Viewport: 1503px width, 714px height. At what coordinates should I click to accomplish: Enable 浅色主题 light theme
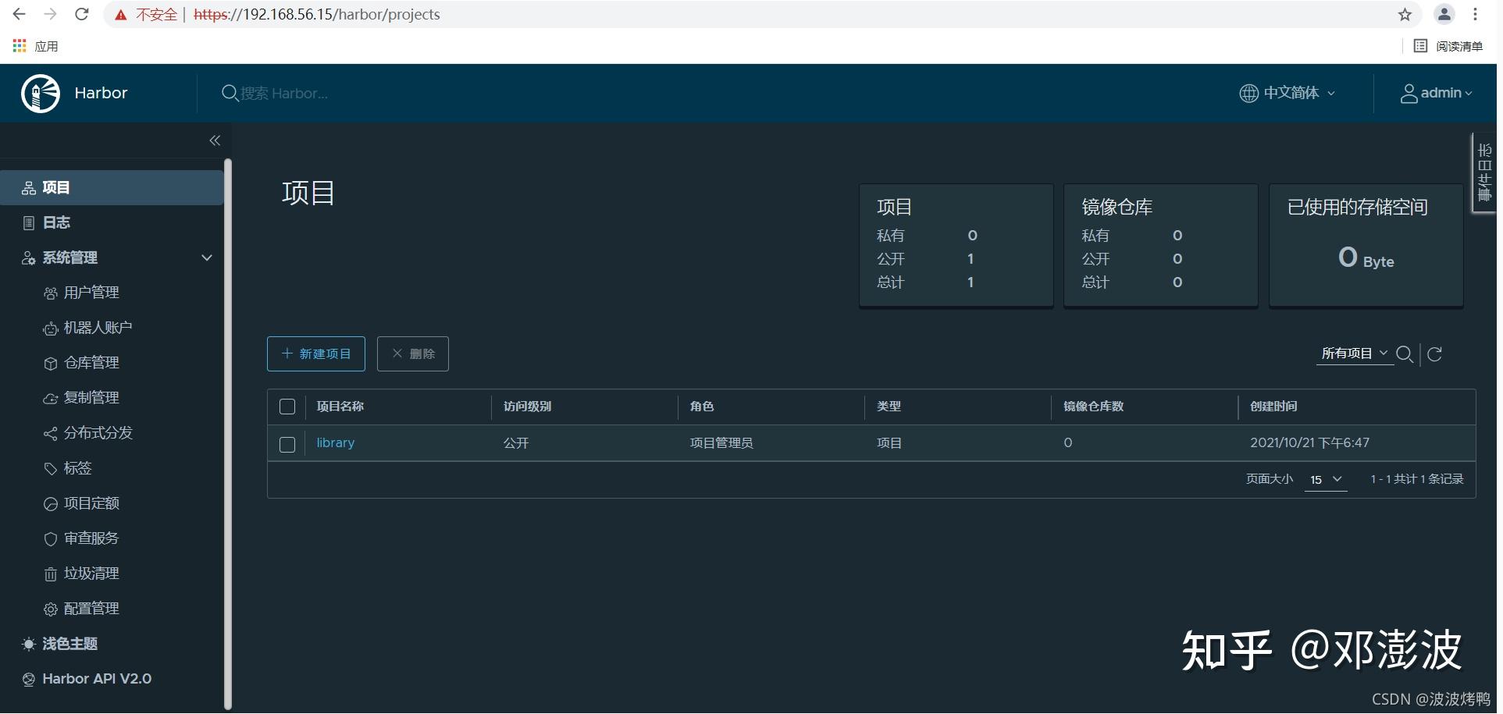(69, 644)
